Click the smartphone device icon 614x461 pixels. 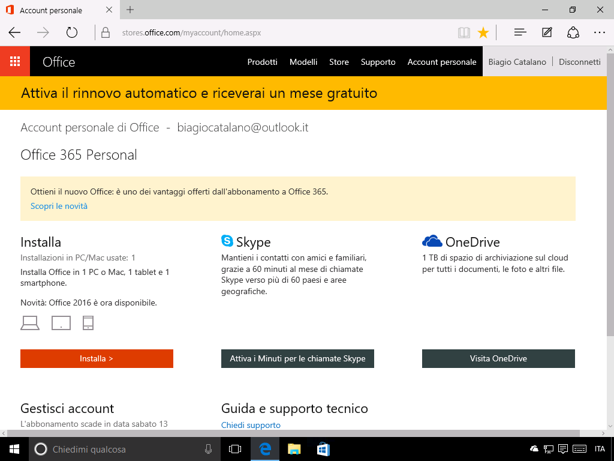click(x=88, y=323)
